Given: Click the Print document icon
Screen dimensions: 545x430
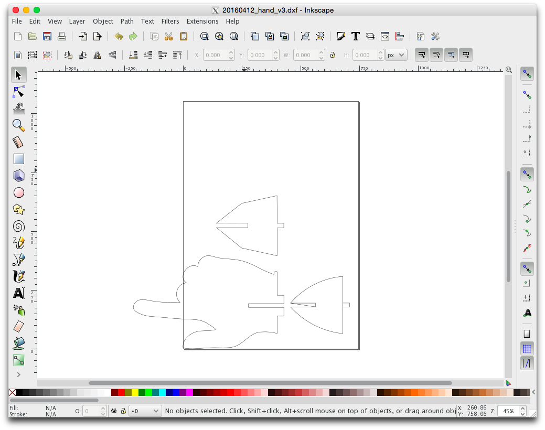Looking at the screenshot, I should pyautogui.click(x=62, y=36).
